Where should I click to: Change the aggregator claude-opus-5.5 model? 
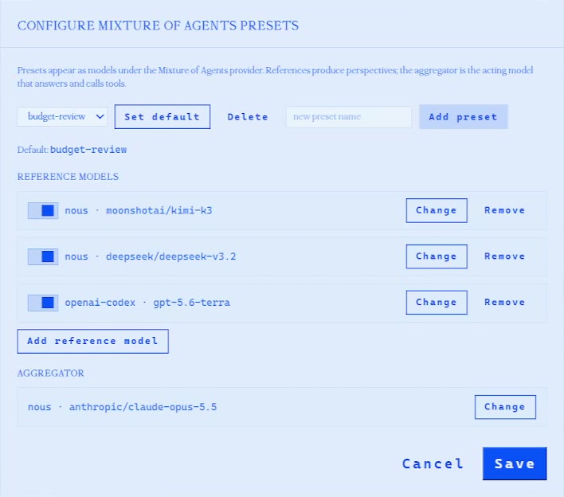(505, 407)
